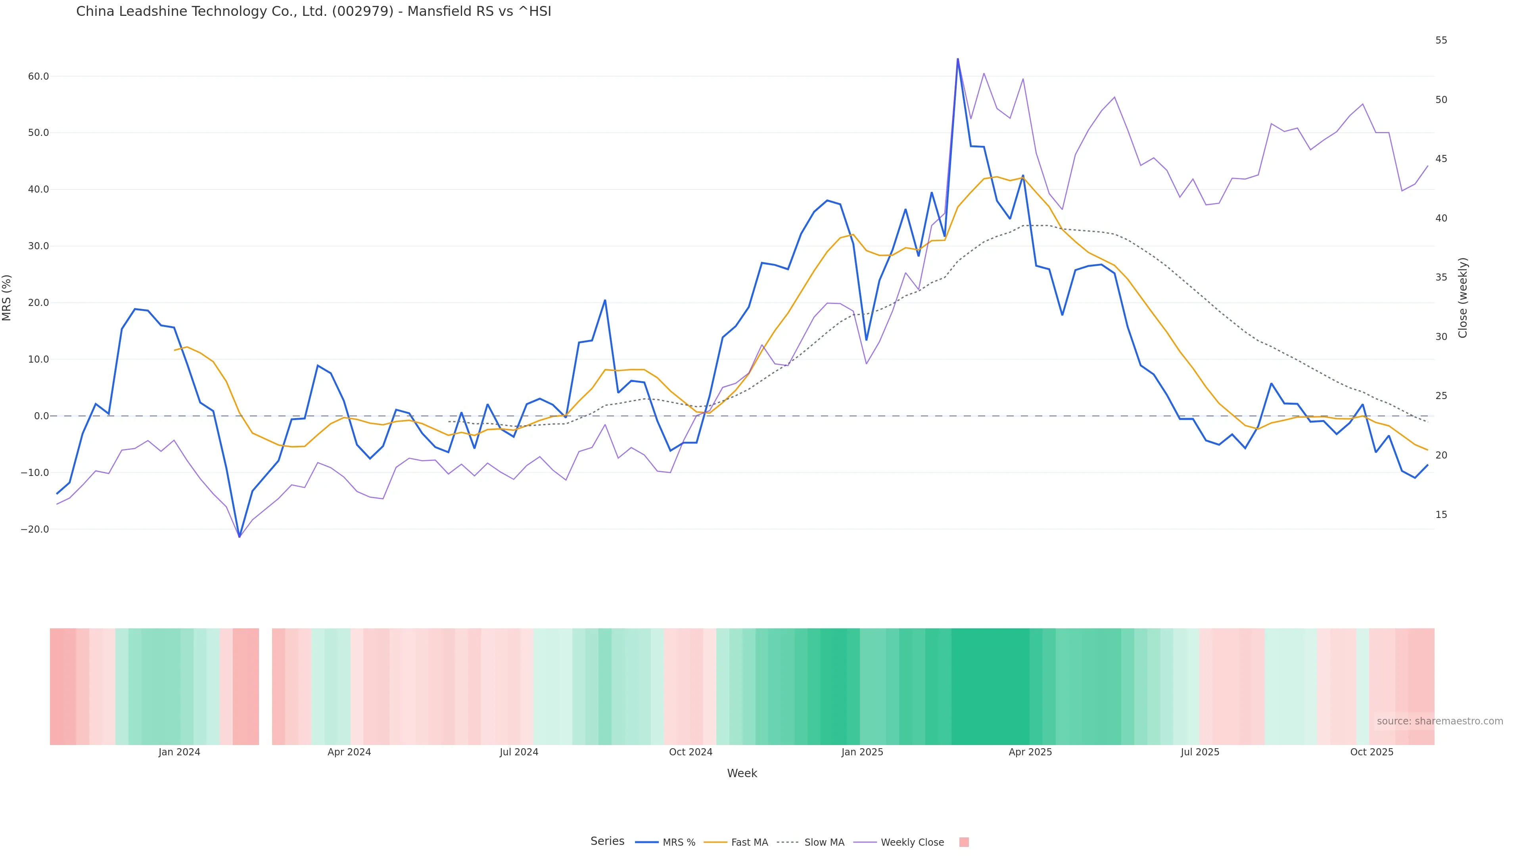The height and width of the screenshot is (856, 1523).
Task: Click the chart title text
Action: (x=313, y=11)
